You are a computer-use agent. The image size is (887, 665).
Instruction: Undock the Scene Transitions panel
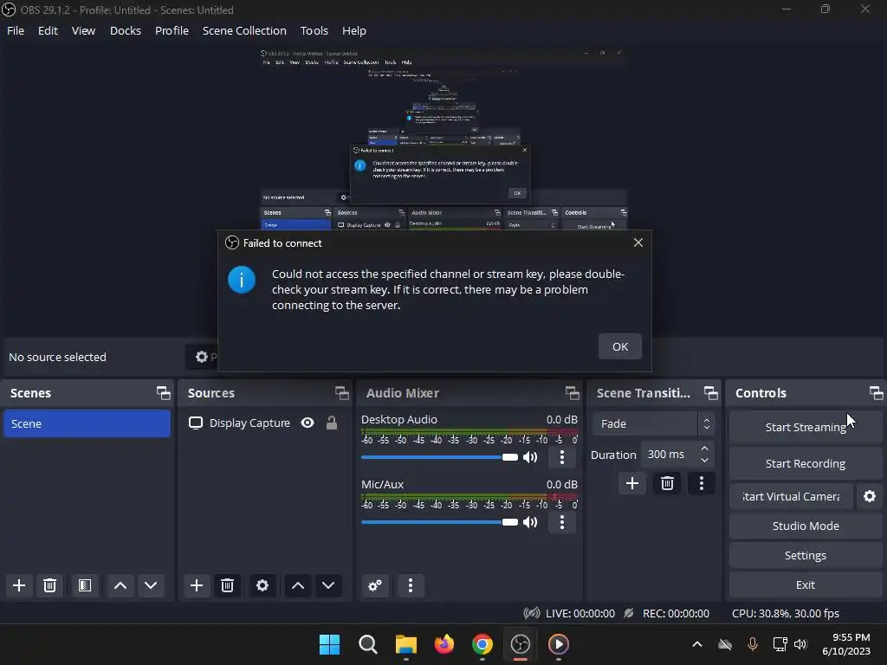point(710,393)
